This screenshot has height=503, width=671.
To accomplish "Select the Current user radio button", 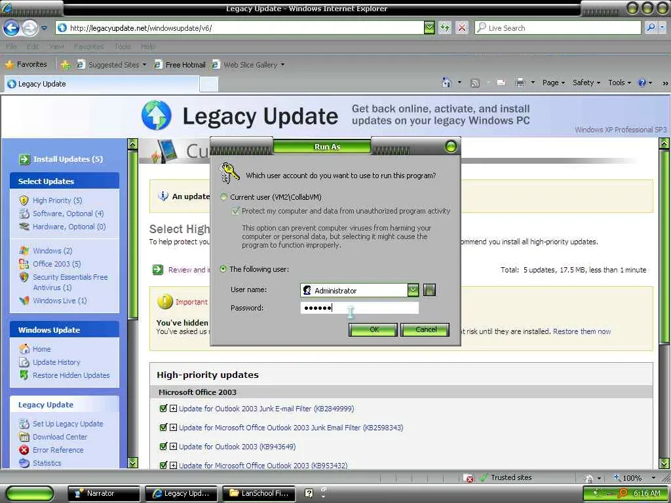I will [223, 196].
